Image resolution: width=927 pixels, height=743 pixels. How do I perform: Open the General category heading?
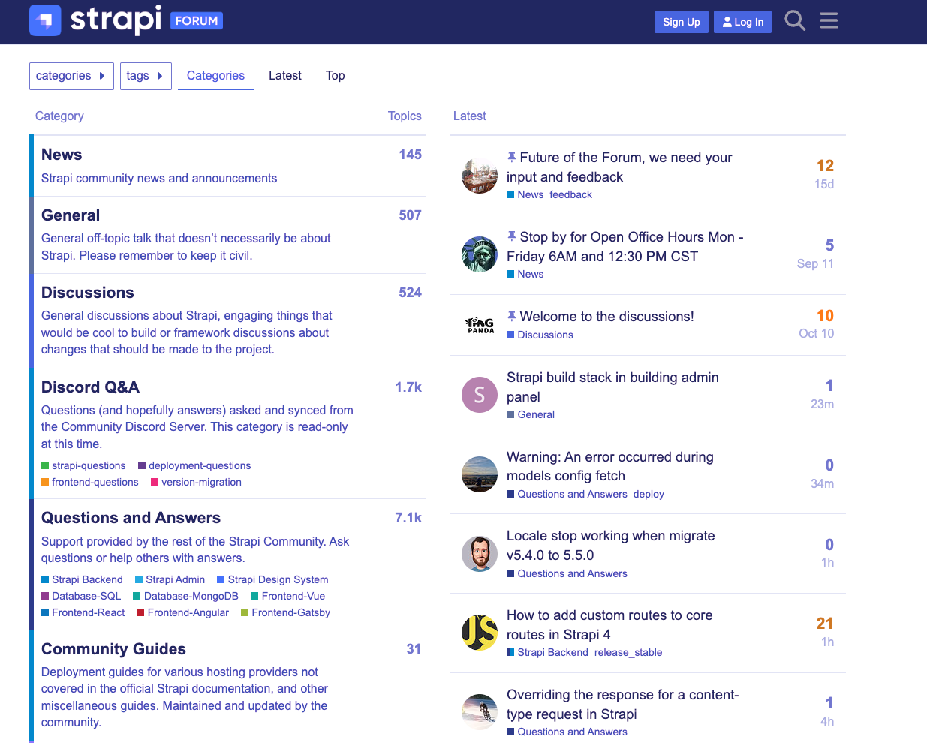coord(71,215)
